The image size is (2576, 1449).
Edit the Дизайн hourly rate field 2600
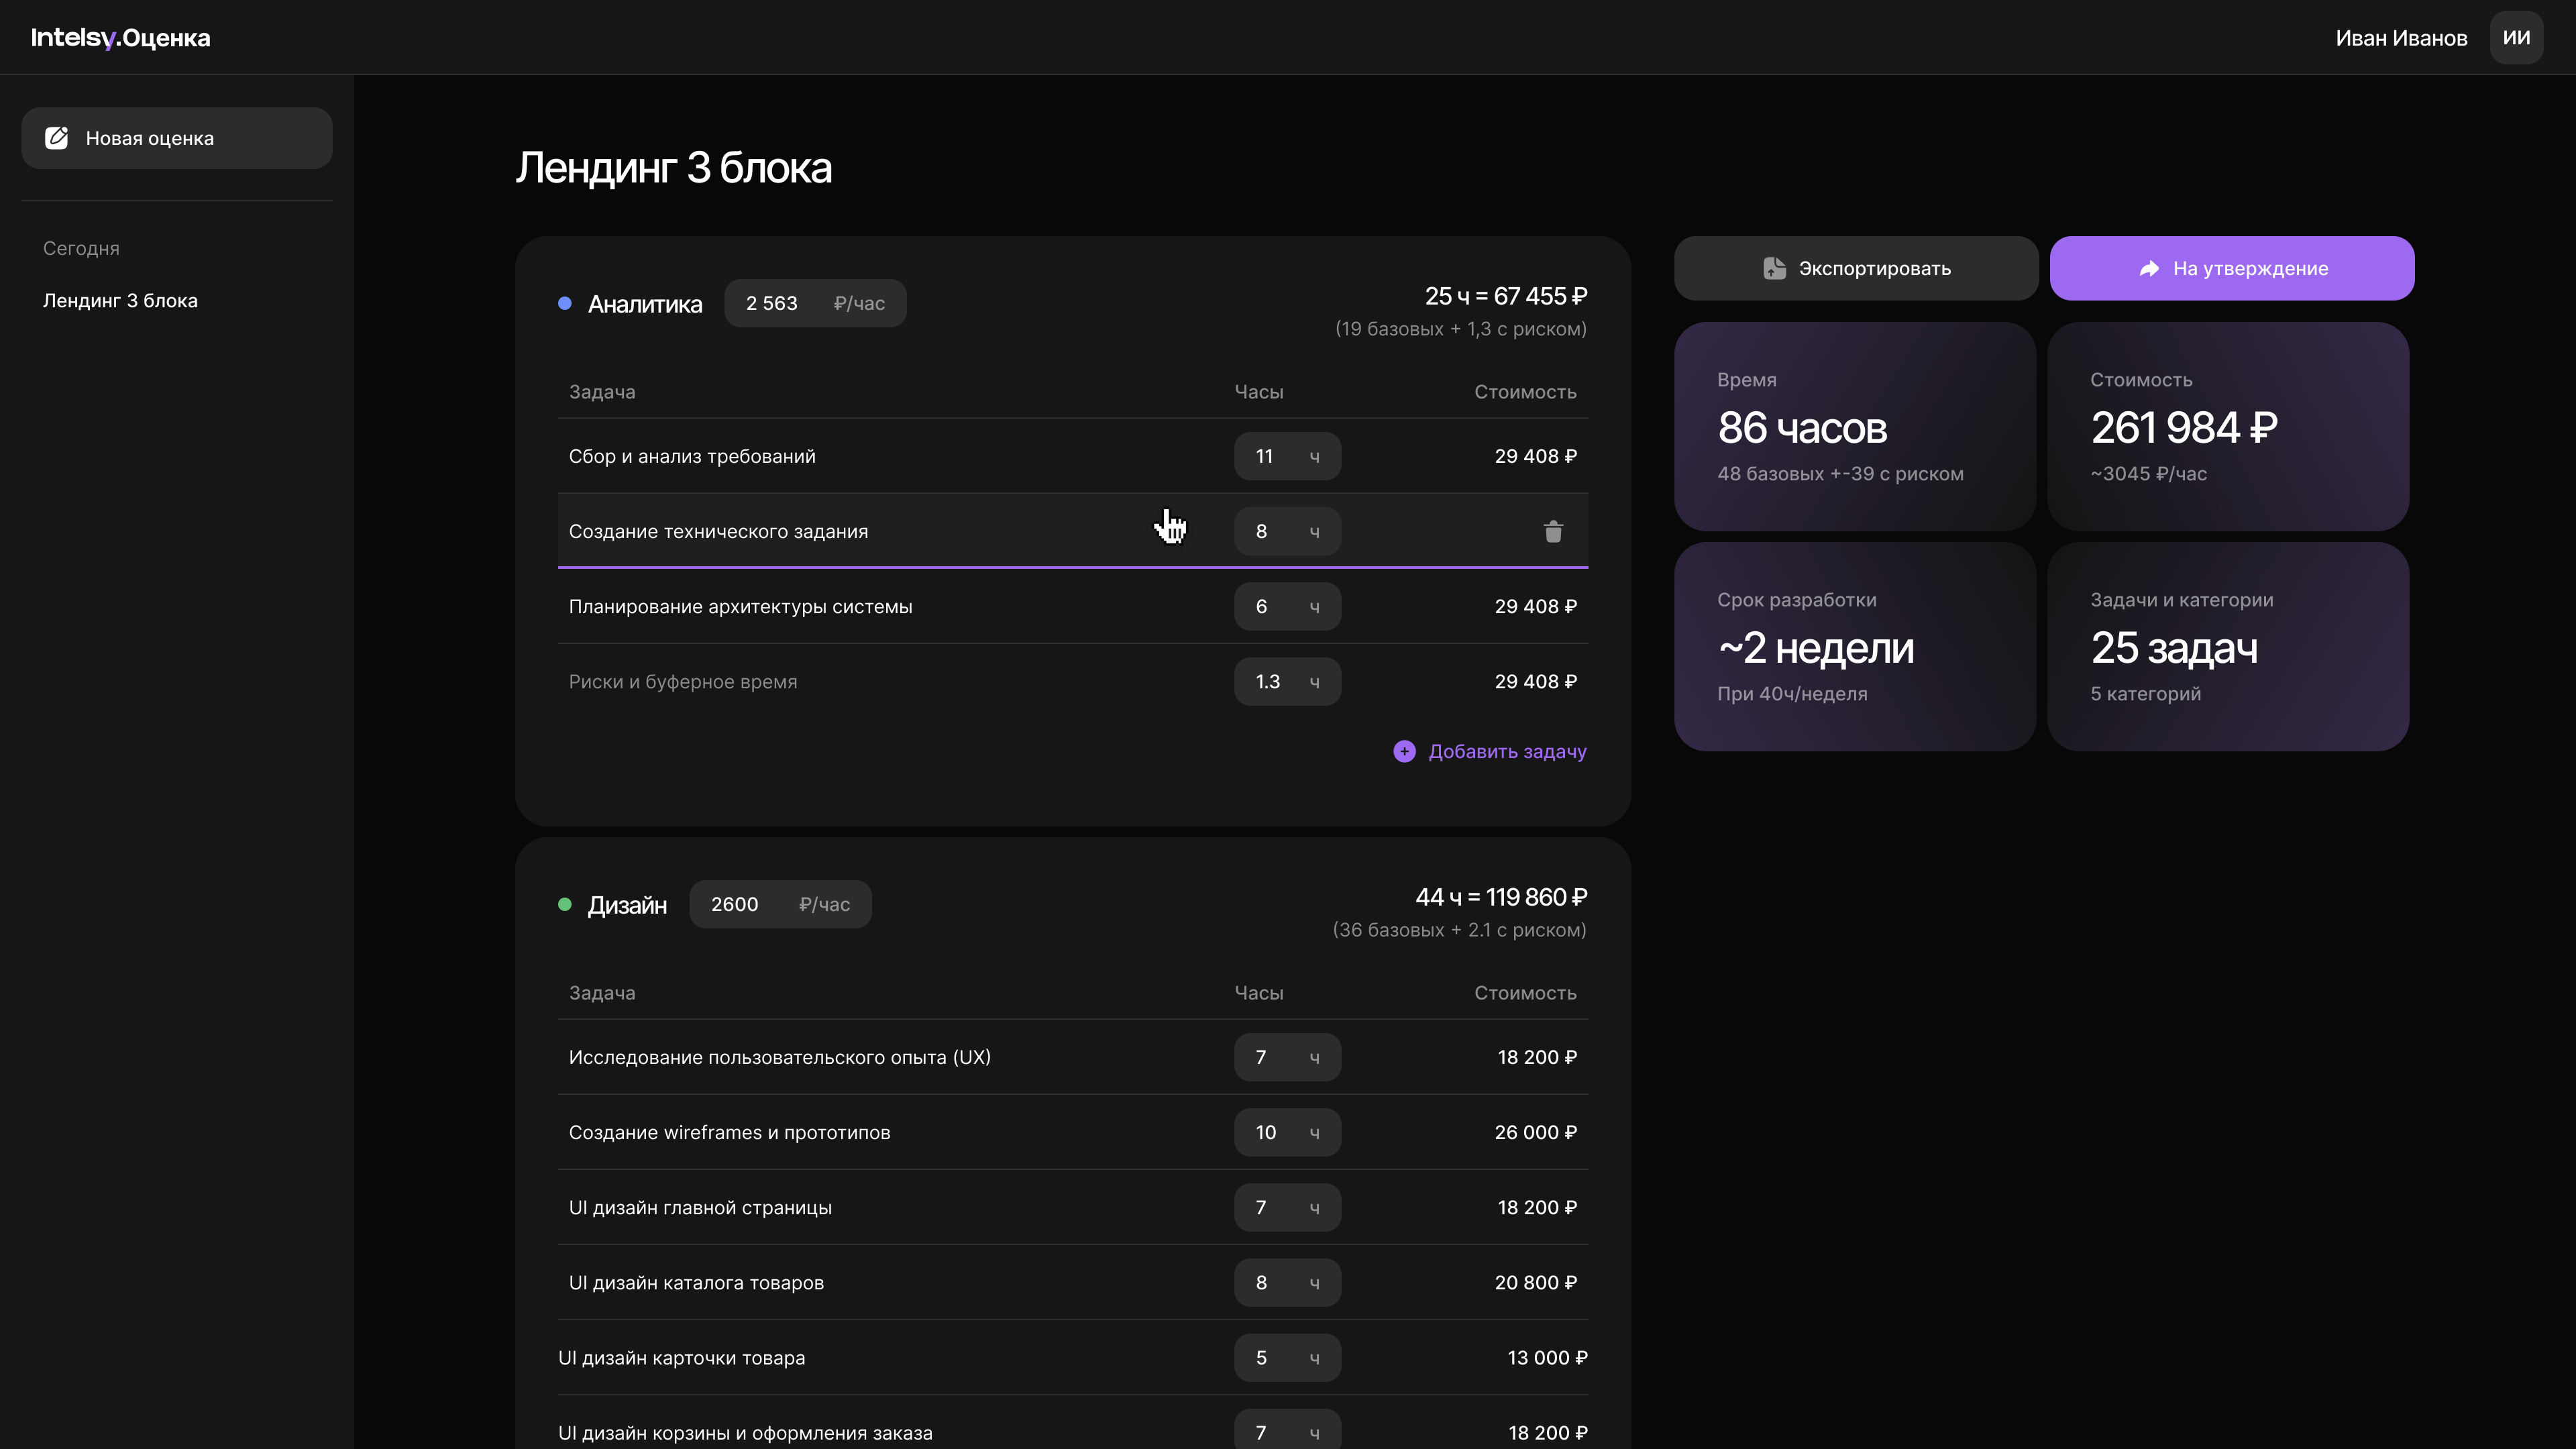(x=735, y=904)
